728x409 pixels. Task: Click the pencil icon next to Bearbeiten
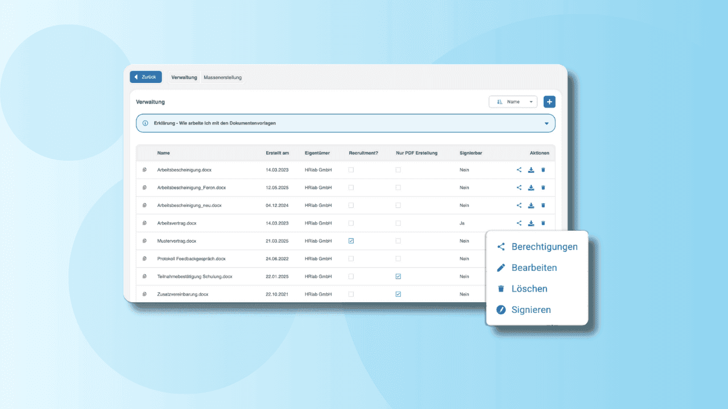(501, 268)
